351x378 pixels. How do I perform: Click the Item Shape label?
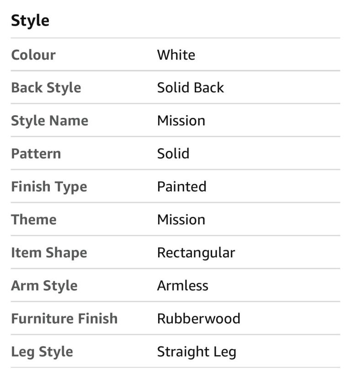49,253
